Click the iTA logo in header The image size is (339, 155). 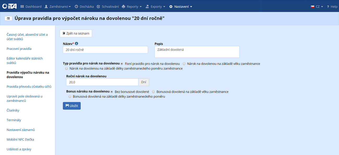[x=9, y=6]
